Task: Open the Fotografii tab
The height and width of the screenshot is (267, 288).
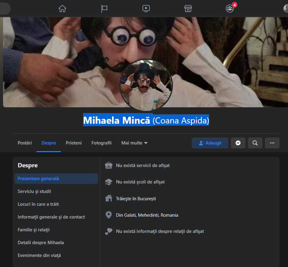Action: [101, 143]
